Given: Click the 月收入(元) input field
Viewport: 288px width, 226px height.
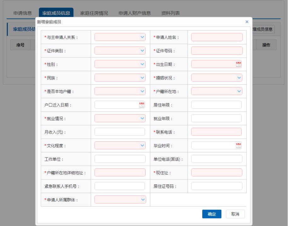Looking at the screenshot, I should (120, 132).
